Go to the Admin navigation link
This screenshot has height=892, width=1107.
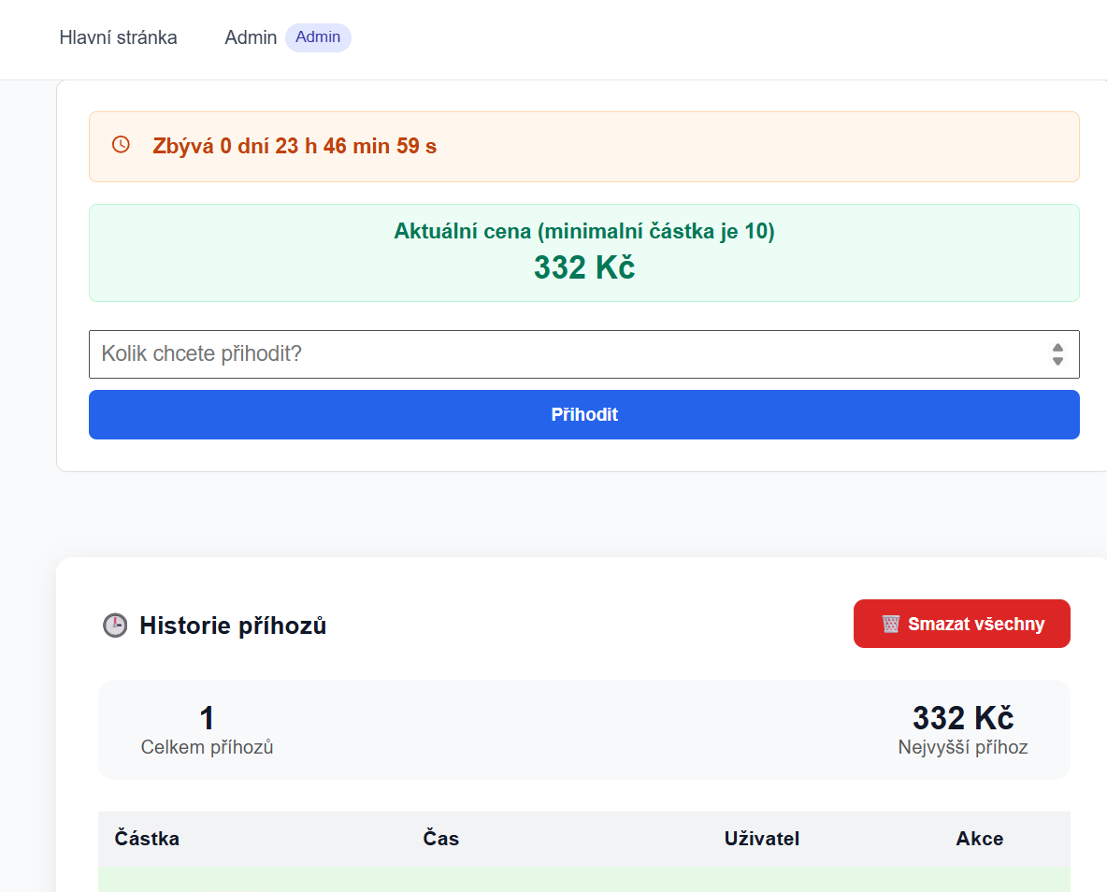coord(251,37)
